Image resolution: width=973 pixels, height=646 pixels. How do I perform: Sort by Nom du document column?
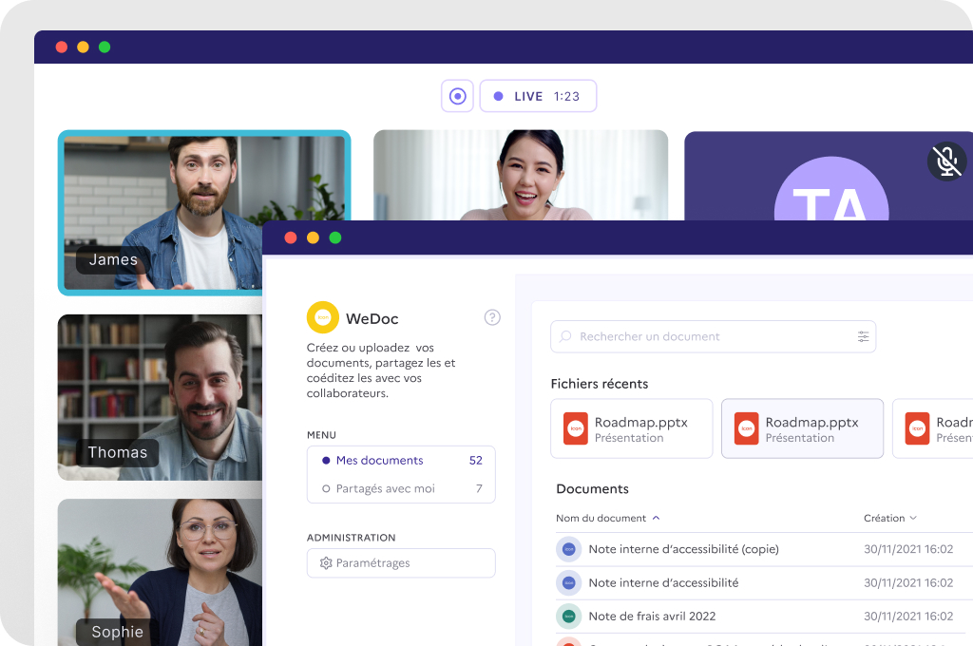(607, 518)
